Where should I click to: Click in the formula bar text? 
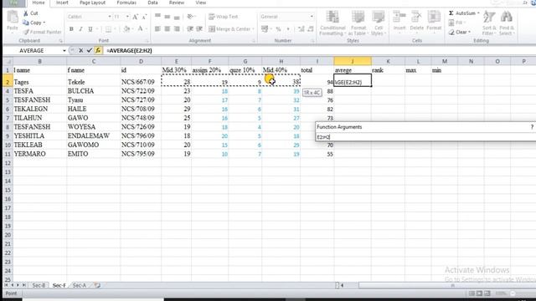[129, 50]
